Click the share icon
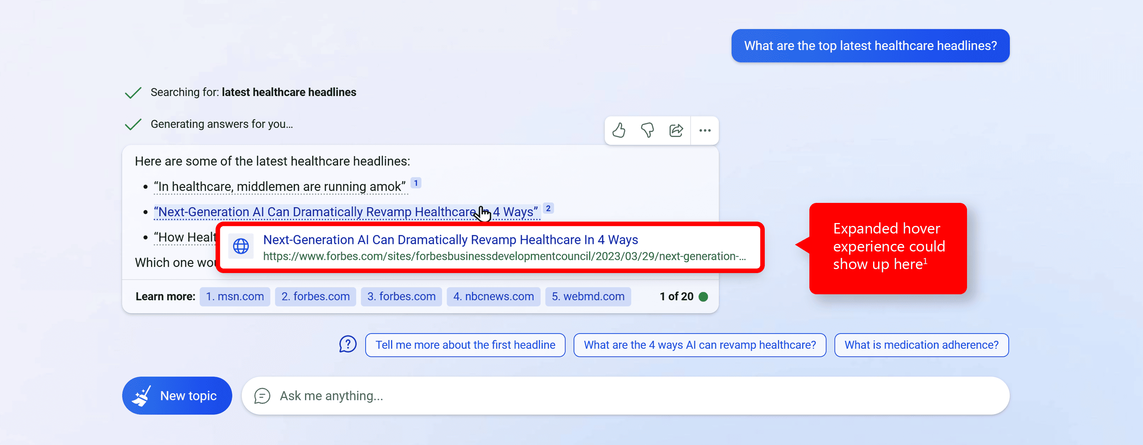The width and height of the screenshot is (1143, 445). (x=675, y=130)
